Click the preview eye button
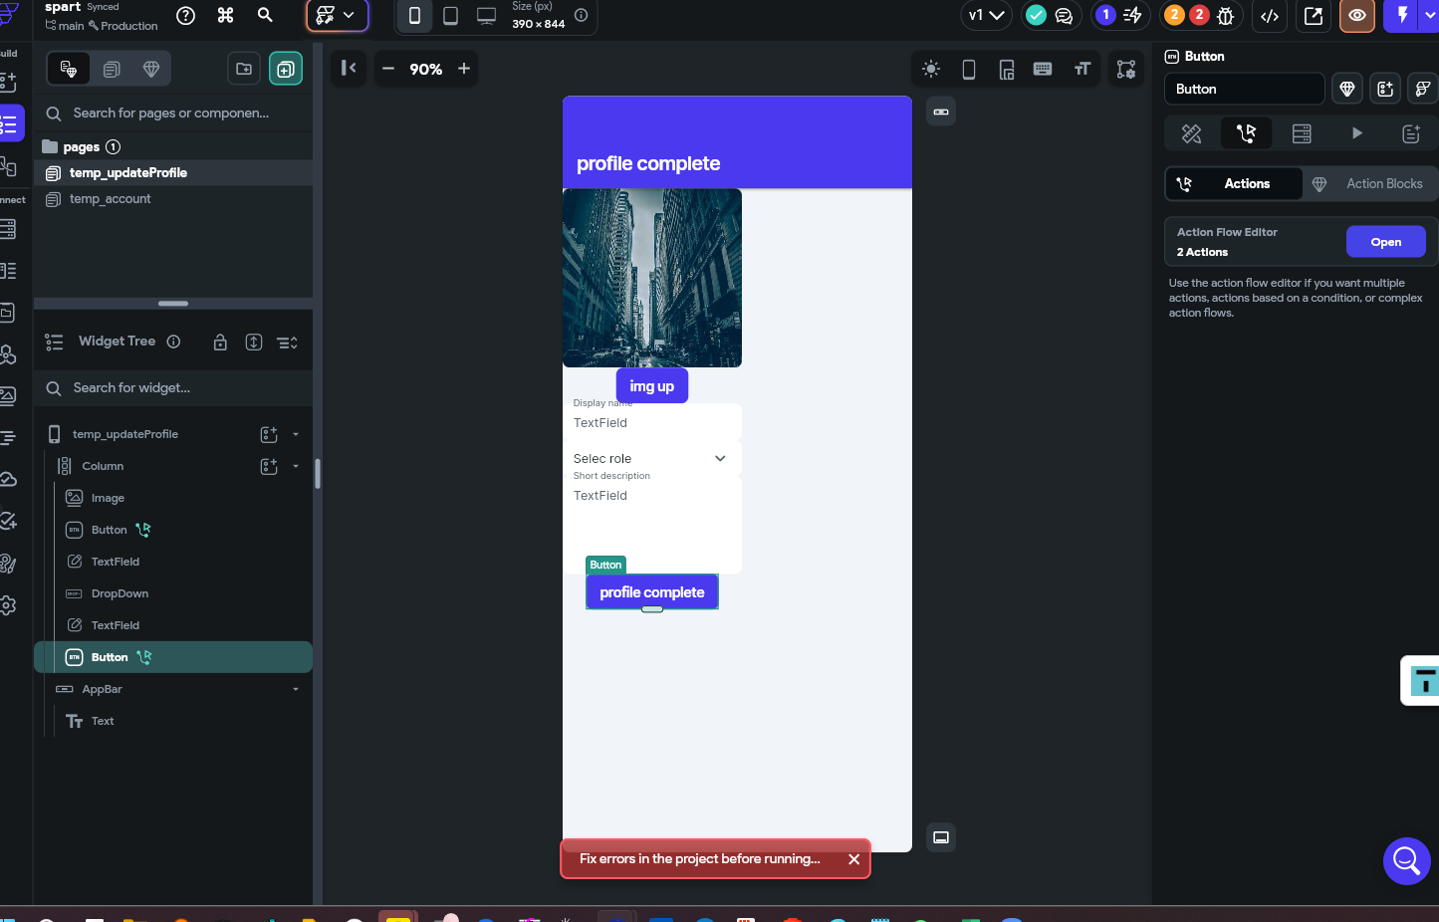This screenshot has width=1439, height=922. pyautogui.click(x=1357, y=16)
